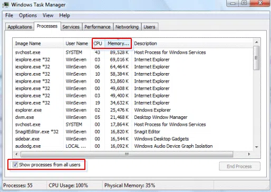Select iexplore.exe row with 49,608 K memory
Viewport: 271px width, 192px height.
tap(133, 88)
